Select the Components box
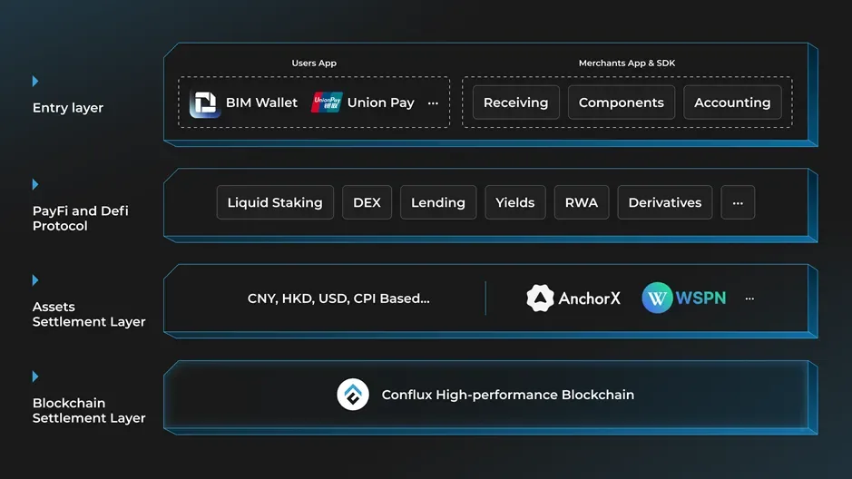The width and height of the screenshot is (852, 479). click(x=621, y=103)
